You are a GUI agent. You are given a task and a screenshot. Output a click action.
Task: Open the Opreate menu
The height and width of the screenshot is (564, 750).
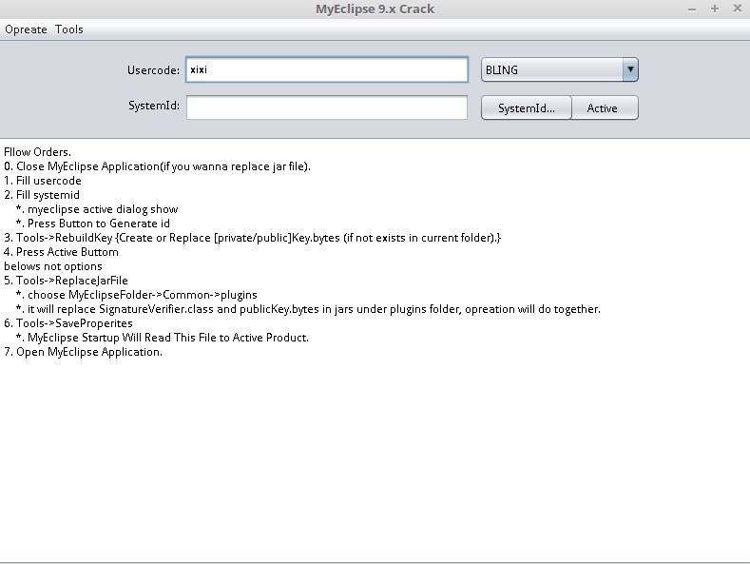26,29
